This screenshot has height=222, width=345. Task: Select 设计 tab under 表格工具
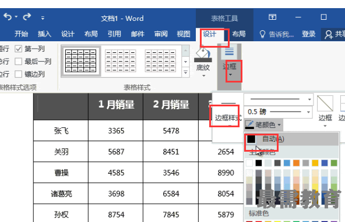tap(209, 34)
